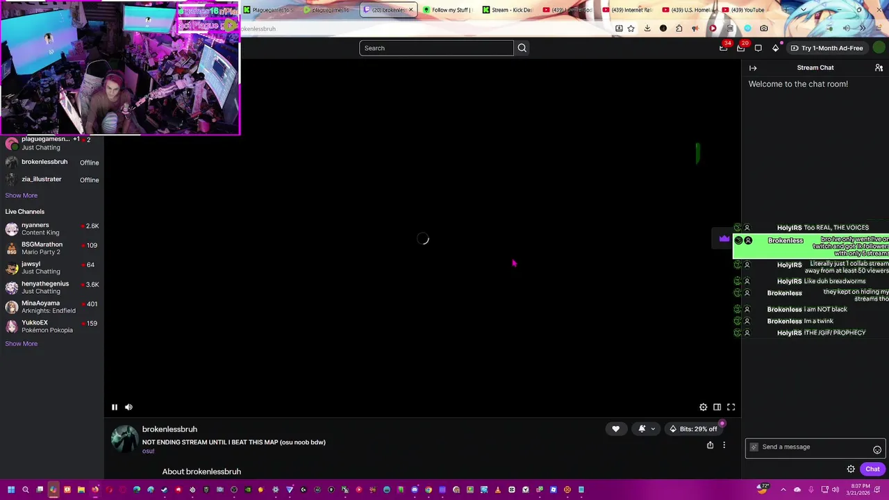Viewport: 889px width, 500px height.
Task: Bookmark this page with the star icon
Action: 631,28
